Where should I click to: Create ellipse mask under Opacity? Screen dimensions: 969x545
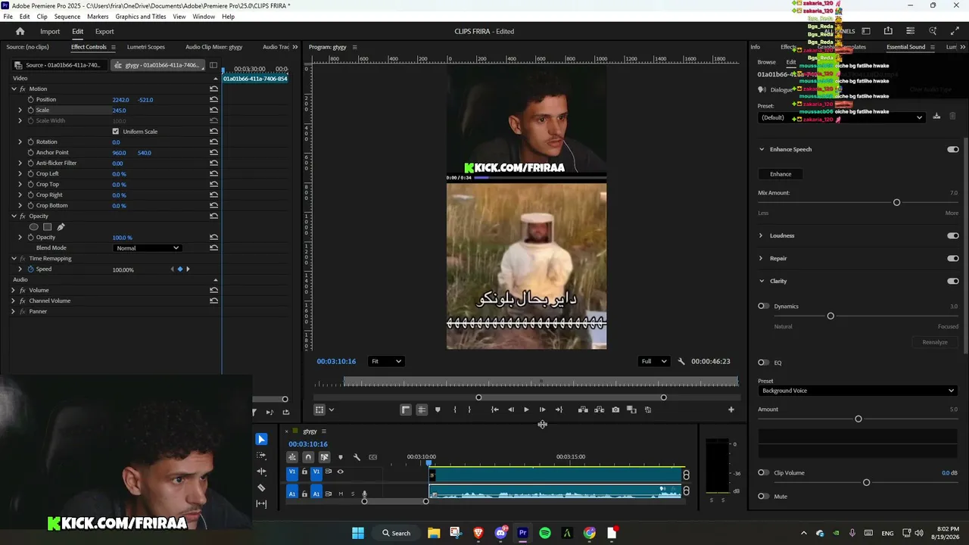33,227
